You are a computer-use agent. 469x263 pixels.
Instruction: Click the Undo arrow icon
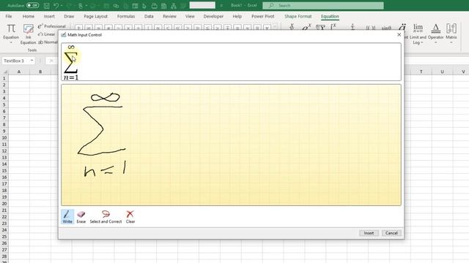56,5
